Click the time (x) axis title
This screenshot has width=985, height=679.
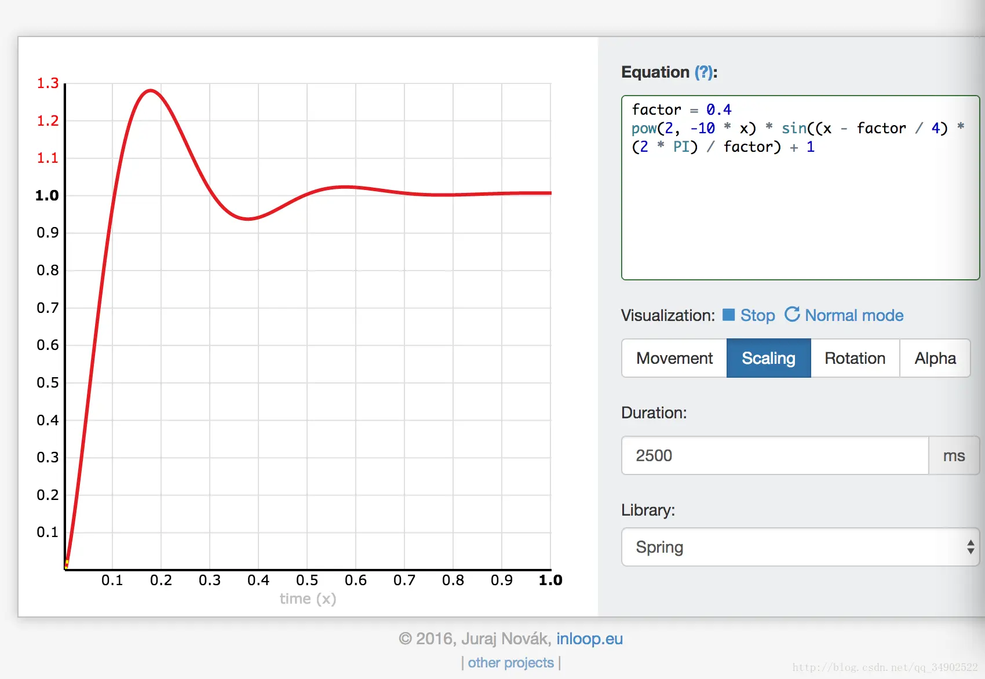(x=308, y=598)
